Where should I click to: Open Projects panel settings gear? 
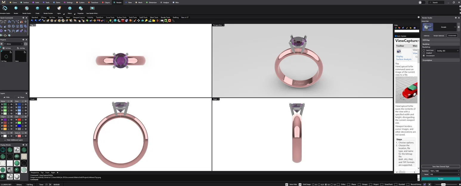[23, 40]
